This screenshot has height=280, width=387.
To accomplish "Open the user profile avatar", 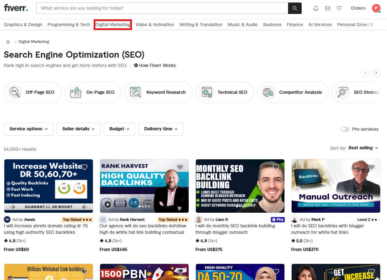I will pyautogui.click(x=376, y=8).
